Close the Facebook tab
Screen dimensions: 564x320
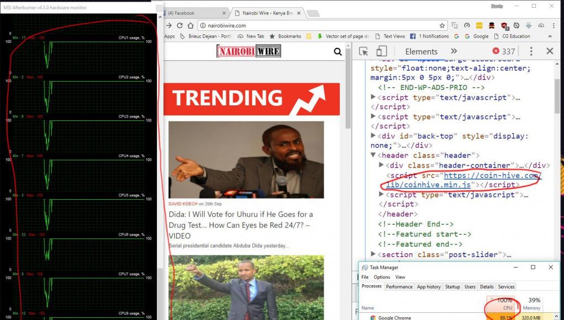coord(224,13)
